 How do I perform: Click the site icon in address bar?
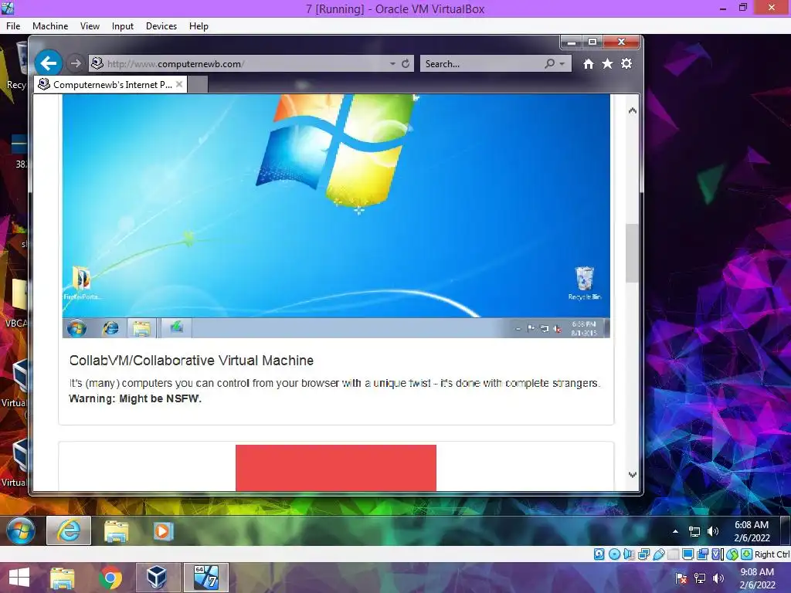[x=97, y=63]
